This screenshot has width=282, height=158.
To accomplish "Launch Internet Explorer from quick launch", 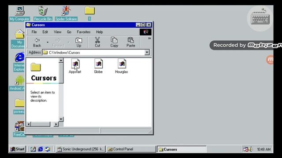I will [x=41, y=149].
